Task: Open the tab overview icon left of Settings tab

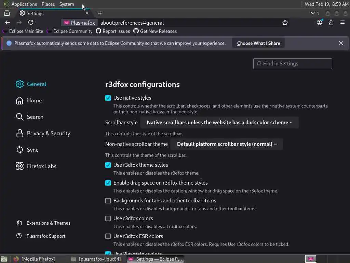Action: [x=7, y=13]
